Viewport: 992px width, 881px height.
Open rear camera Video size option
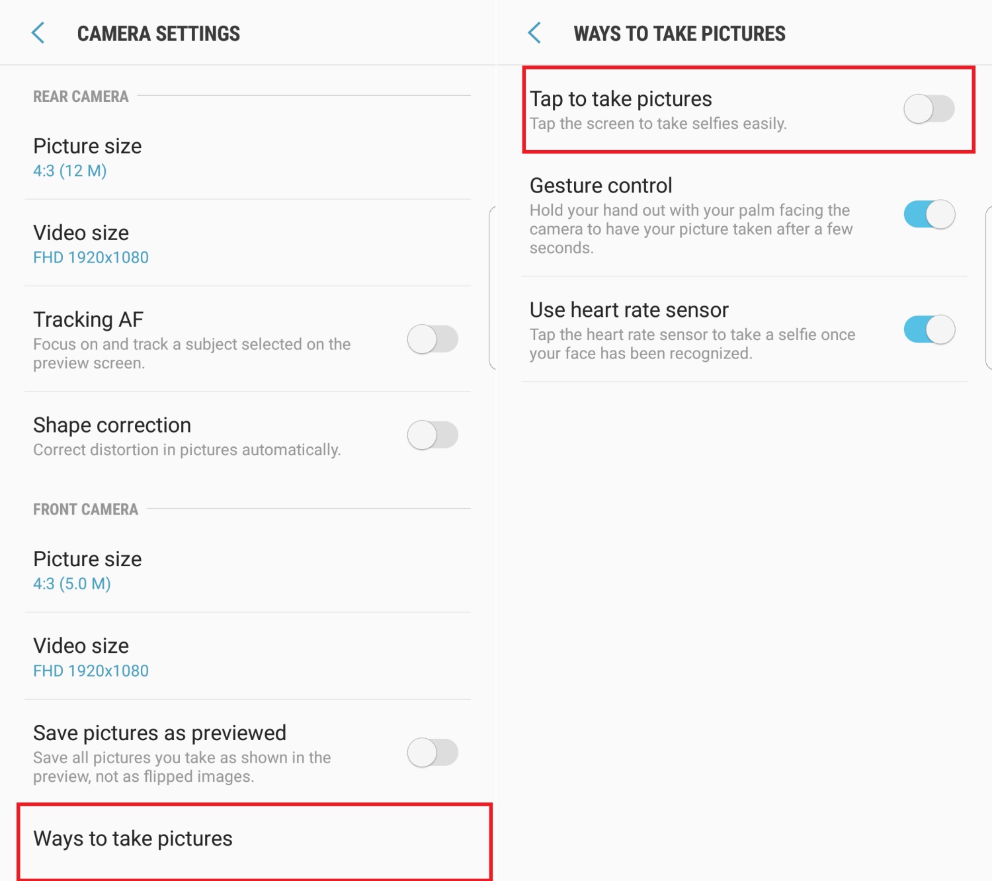[x=91, y=244]
